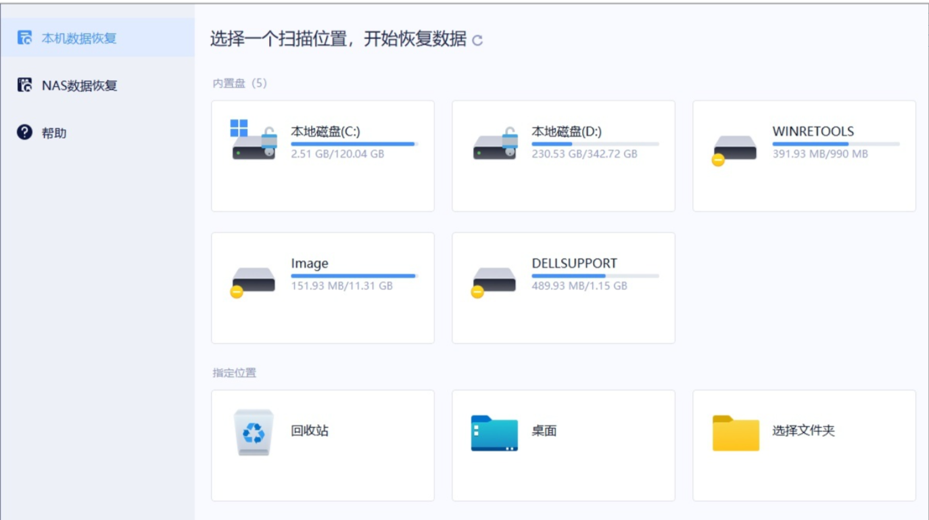Open the 帮助 sidebar item

point(54,133)
